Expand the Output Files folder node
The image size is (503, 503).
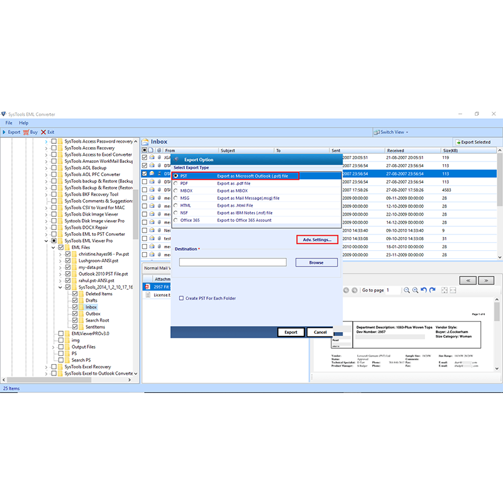tap(53, 347)
